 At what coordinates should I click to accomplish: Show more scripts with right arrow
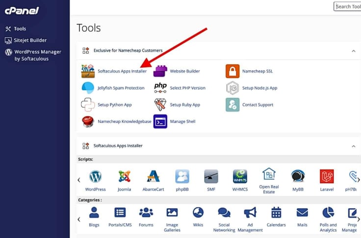(358, 180)
